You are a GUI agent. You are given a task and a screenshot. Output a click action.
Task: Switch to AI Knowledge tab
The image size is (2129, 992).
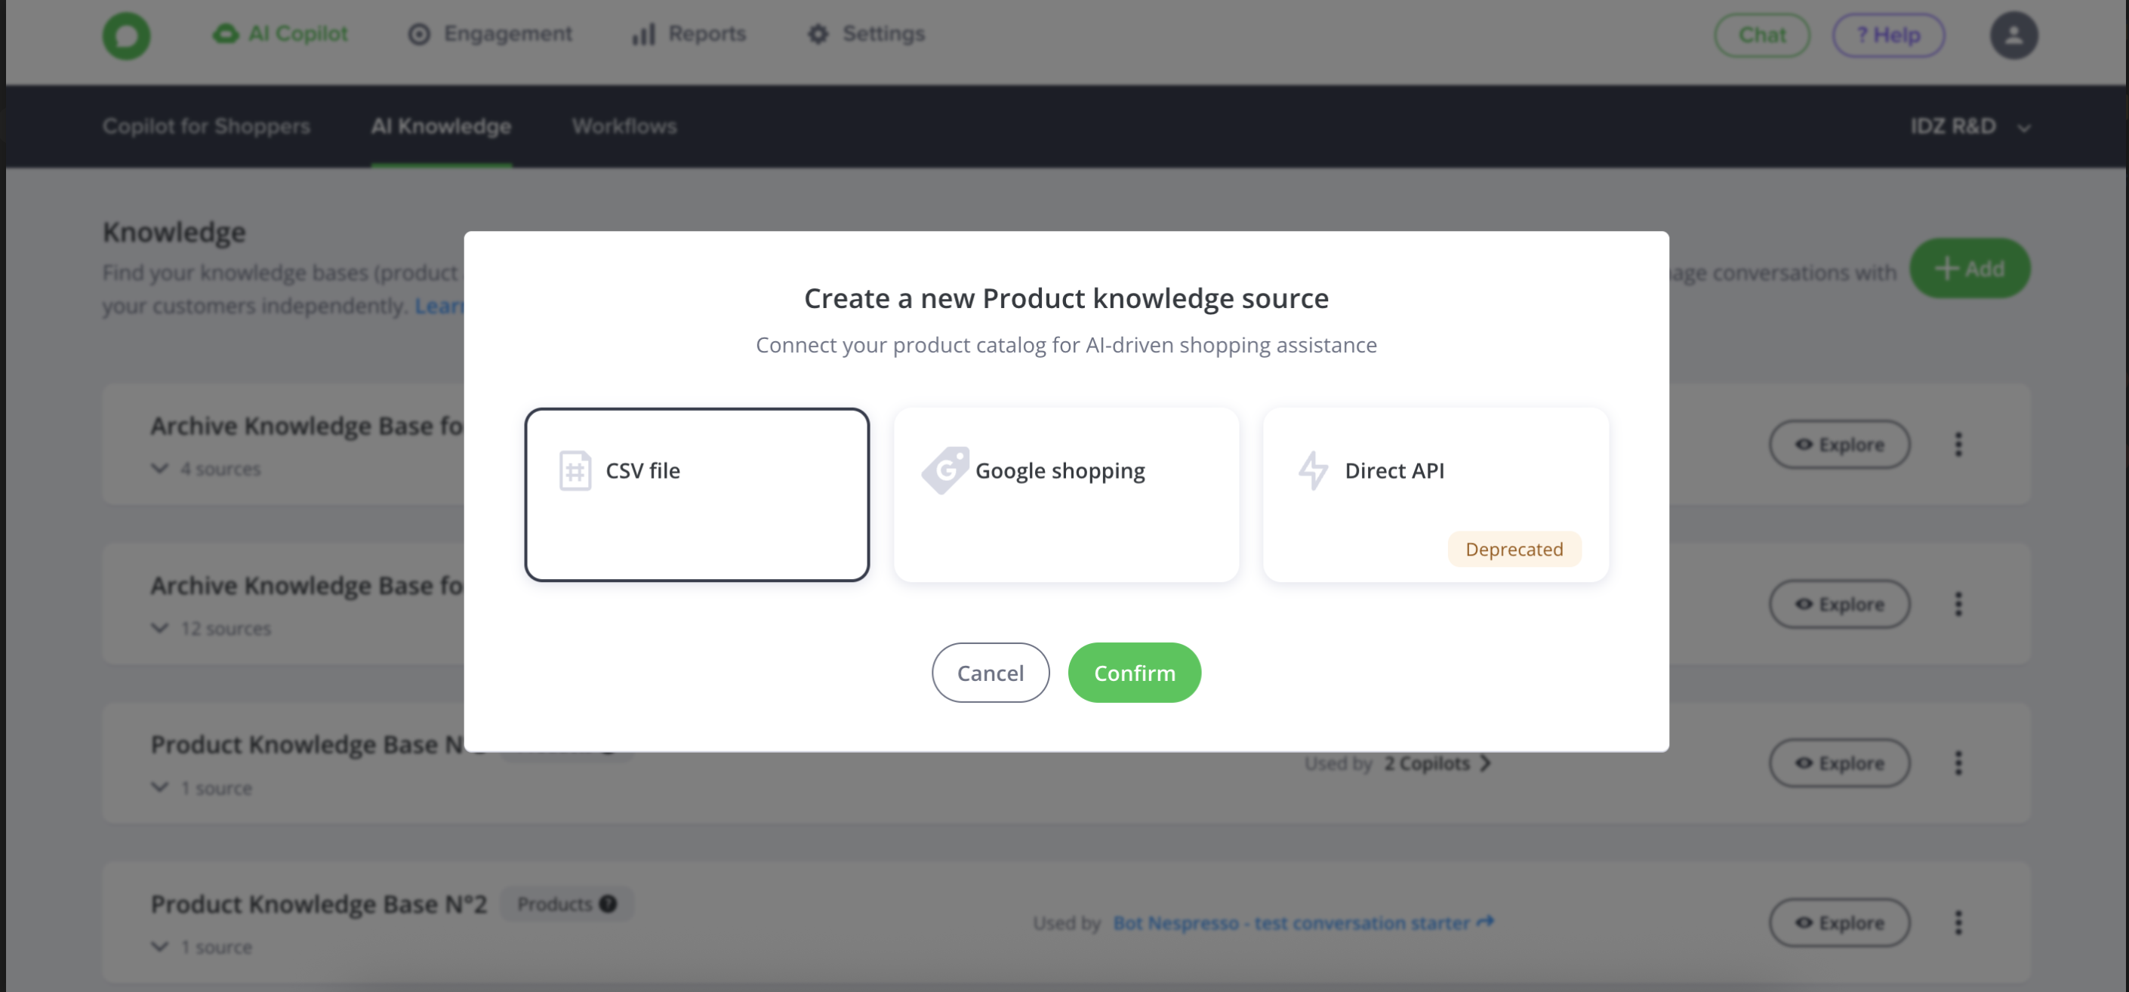click(x=440, y=127)
